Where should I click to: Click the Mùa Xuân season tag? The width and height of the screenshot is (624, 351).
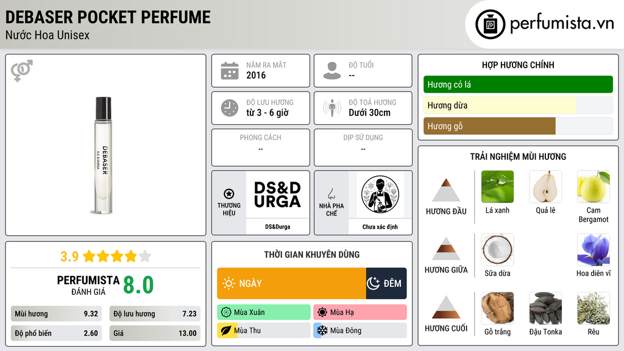coord(264,313)
